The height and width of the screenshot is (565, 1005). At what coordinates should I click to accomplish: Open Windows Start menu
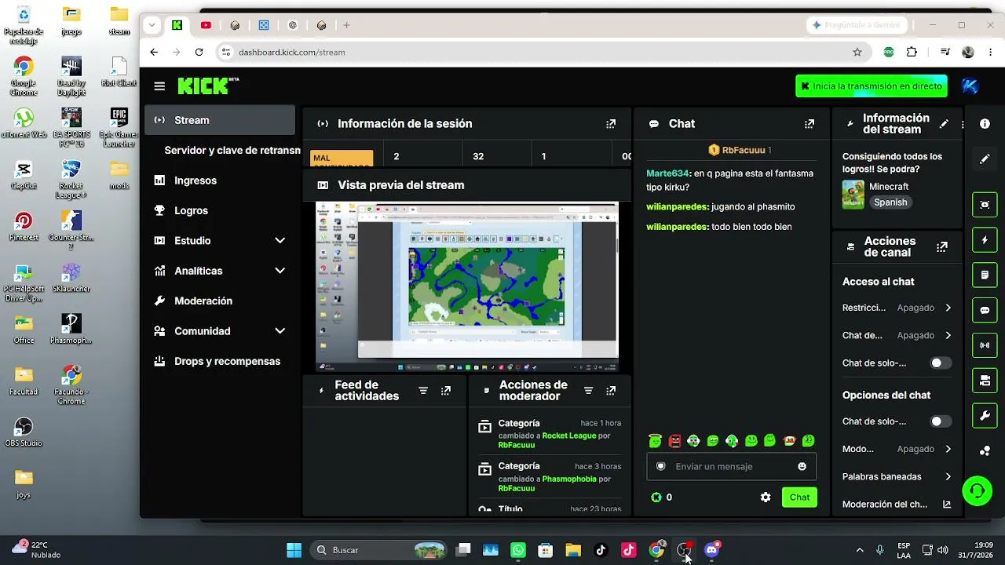tap(294, 550)
